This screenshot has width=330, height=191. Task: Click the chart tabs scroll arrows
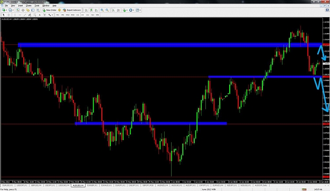pos(327,186)
